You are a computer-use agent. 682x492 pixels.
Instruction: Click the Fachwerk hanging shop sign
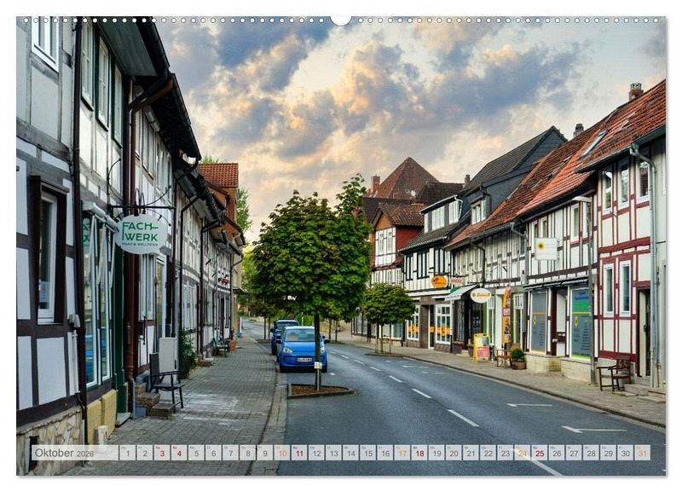pyautogui.click(x=140, y=234)
